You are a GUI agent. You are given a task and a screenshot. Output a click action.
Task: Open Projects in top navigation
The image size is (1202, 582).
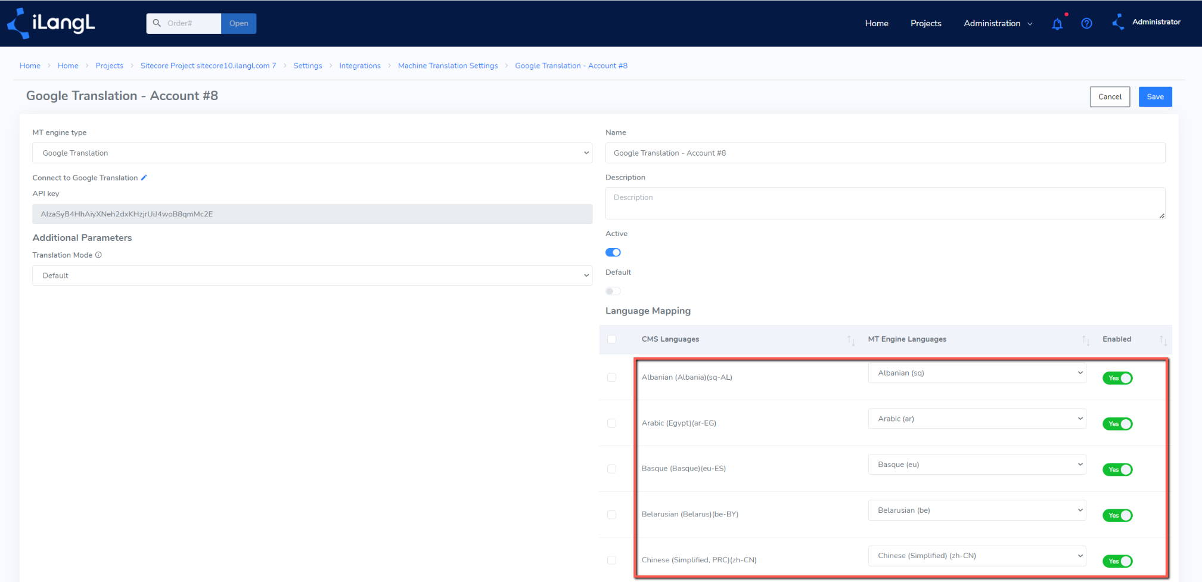tap(925, 23)
